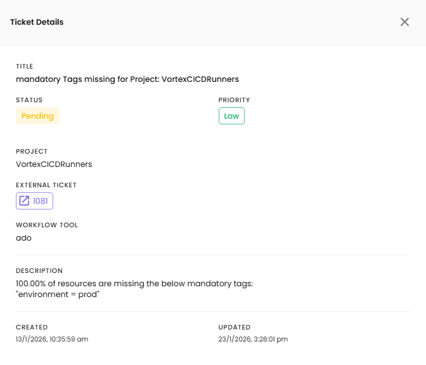Click the ado workflow tool value
This screenshot has width=426, height=365.
[23, 238]
